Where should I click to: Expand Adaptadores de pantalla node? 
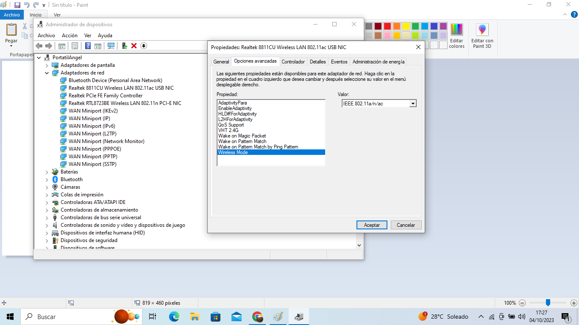(47, 65)
